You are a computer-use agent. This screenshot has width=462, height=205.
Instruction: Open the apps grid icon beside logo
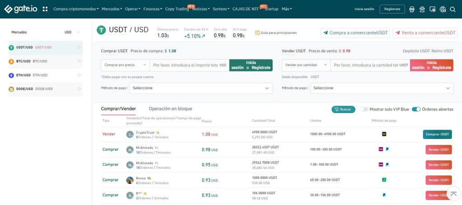coord(45,9)
